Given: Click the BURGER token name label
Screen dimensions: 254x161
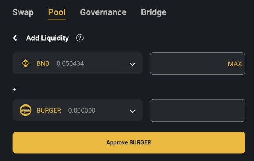Looking at the screenshot, I should [x=49, y=110].
